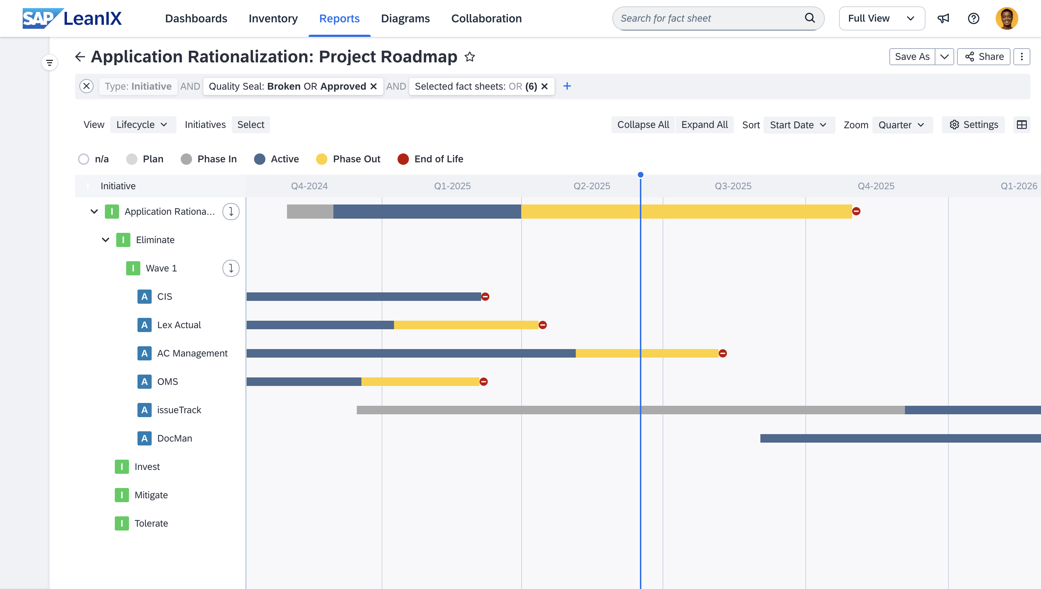This screenshot has width=1041, height=589.
Task: Click the Expand All button
Action: 704,125
